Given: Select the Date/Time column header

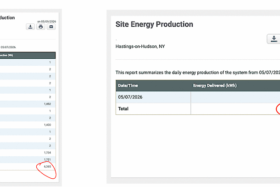Looking at the screenshot, I should (x=128, y=85).
